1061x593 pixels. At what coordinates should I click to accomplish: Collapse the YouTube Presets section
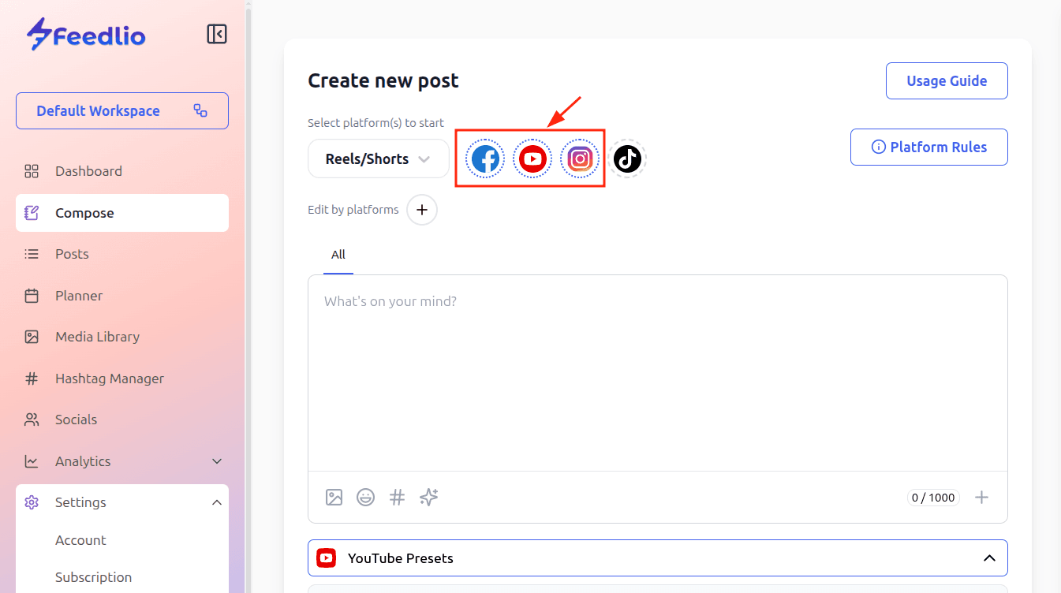point(989,558)
